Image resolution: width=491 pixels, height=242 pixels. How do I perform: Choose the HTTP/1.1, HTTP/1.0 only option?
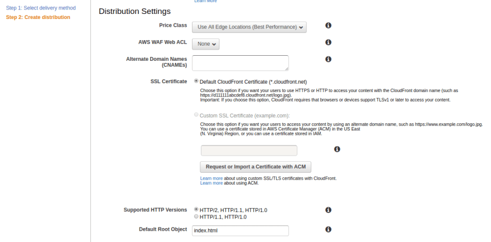click(196, 216)
